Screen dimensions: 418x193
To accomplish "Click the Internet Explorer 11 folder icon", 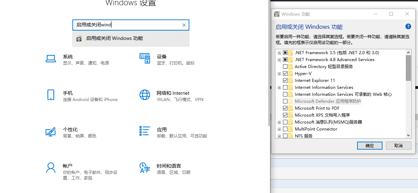I will click(x=291, y=81).
